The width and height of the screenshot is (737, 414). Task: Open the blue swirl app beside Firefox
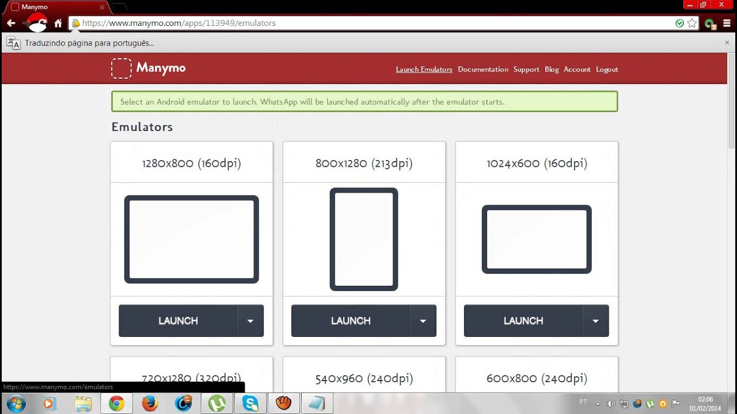coord(184,404)
